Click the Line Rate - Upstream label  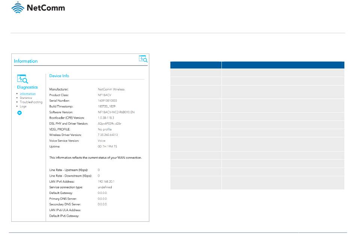tap(69, 170)
